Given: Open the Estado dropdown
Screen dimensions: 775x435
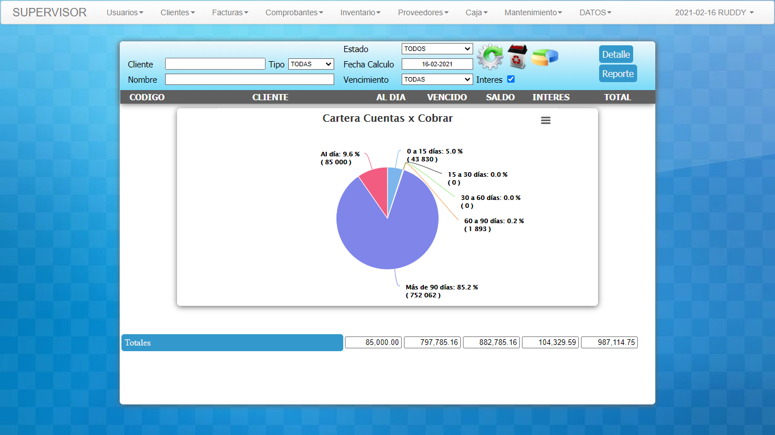Looking at the screenshot, I should (437, 49).
